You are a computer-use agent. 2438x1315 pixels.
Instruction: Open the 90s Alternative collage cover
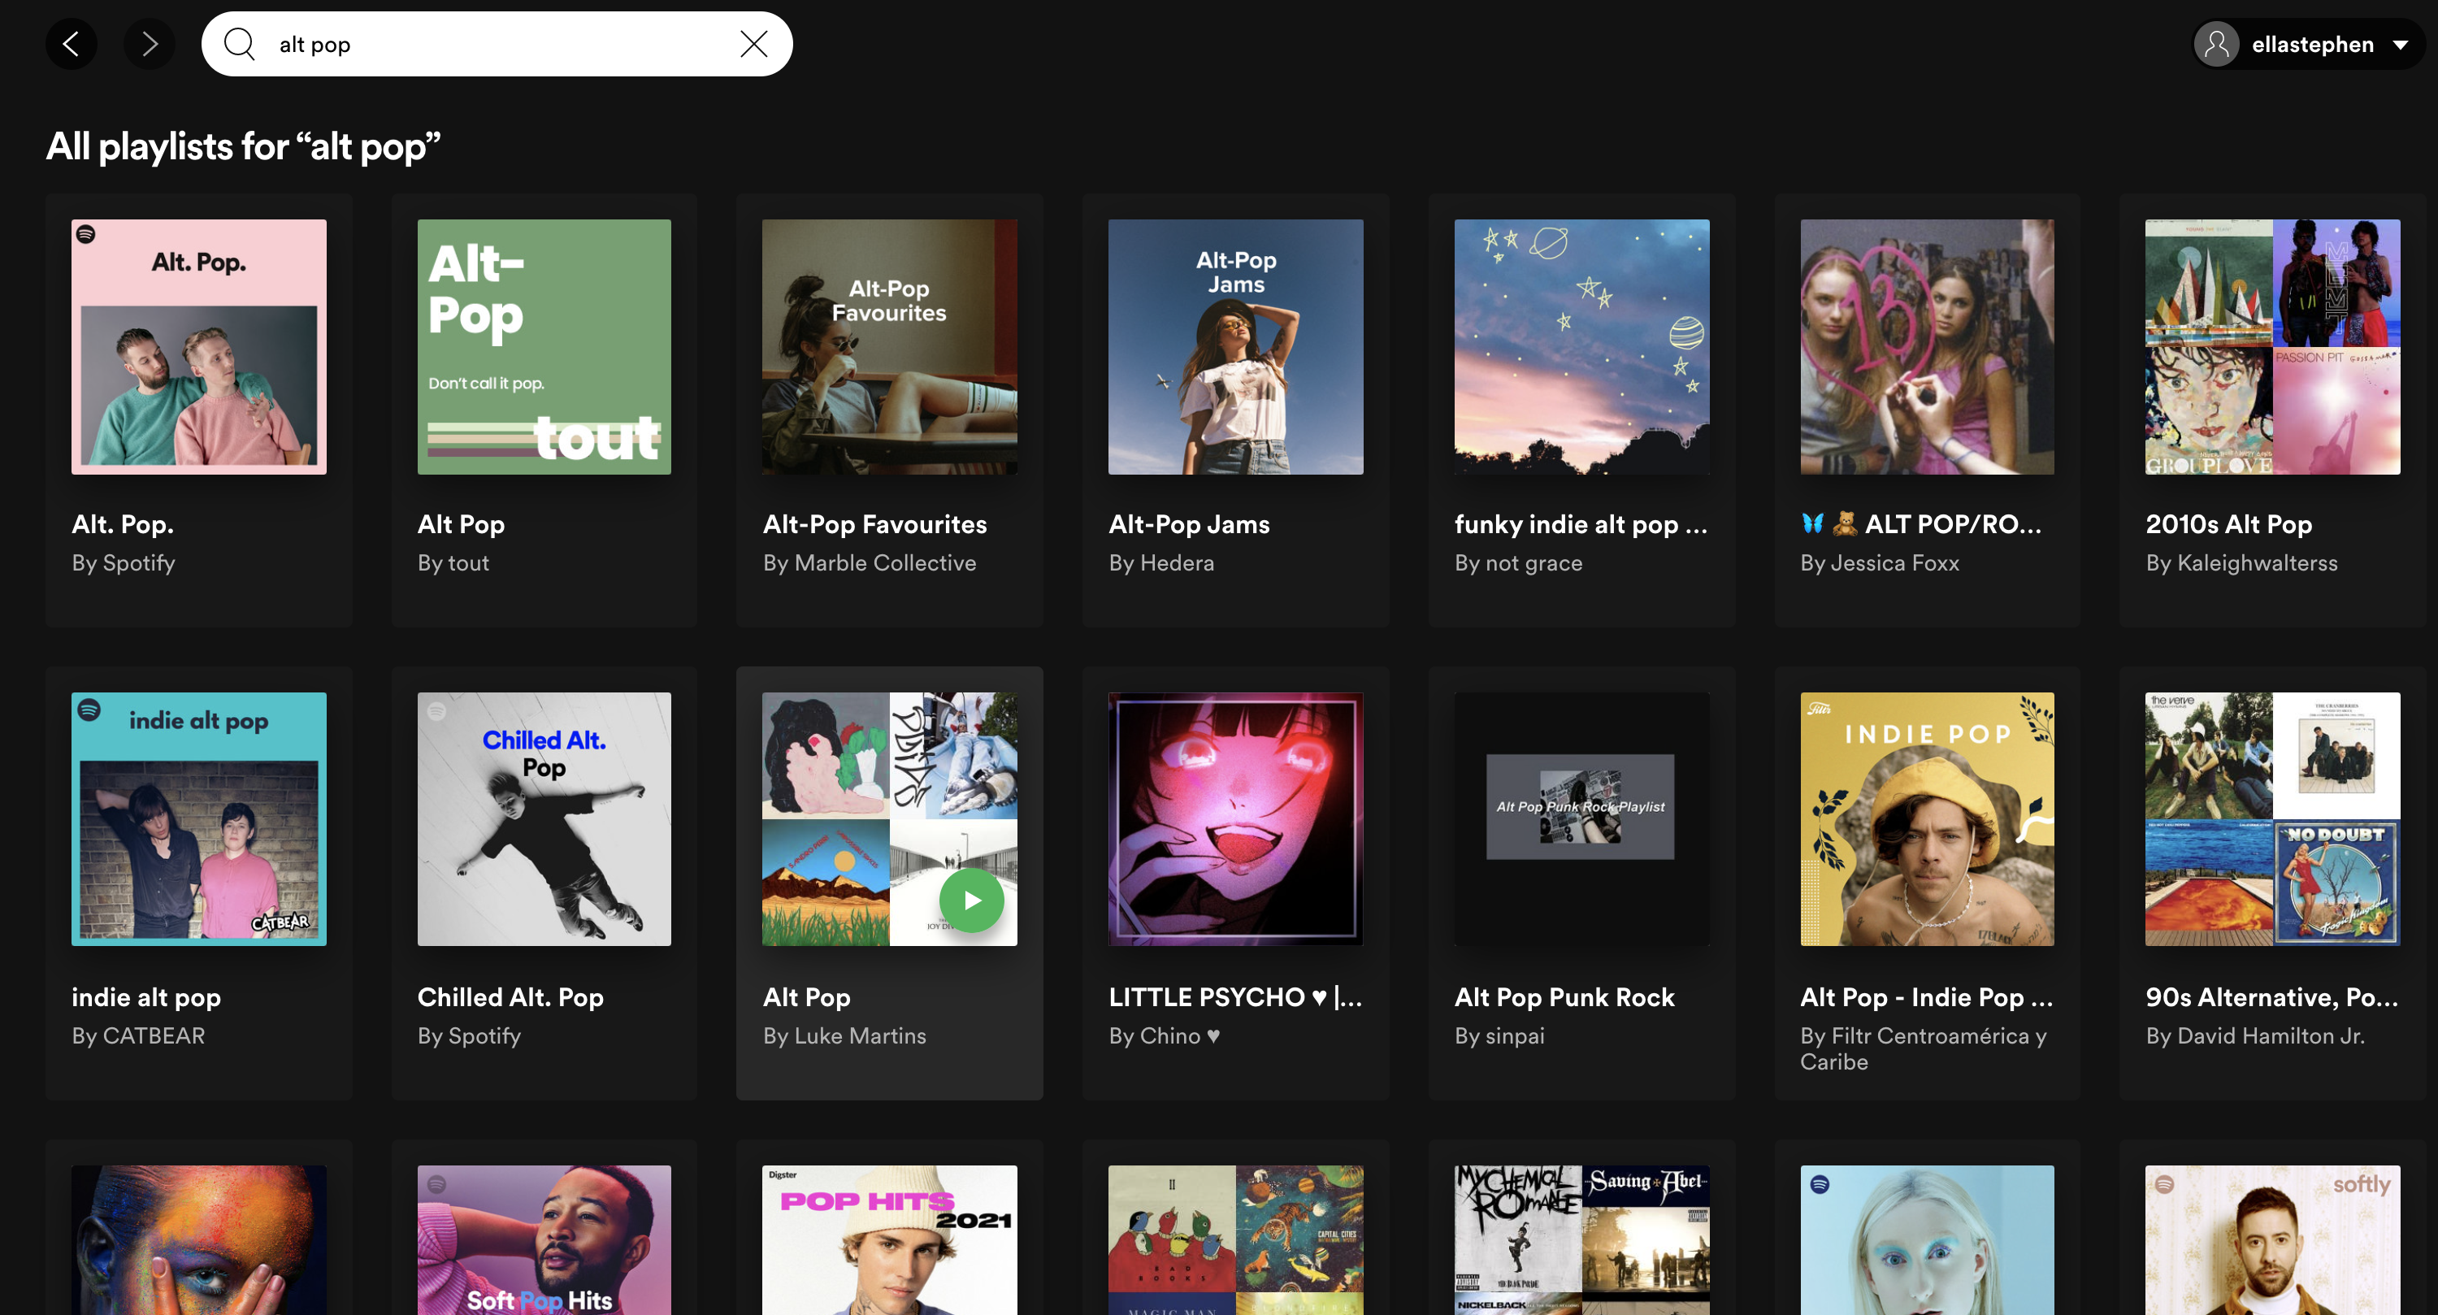[2272, 819]
